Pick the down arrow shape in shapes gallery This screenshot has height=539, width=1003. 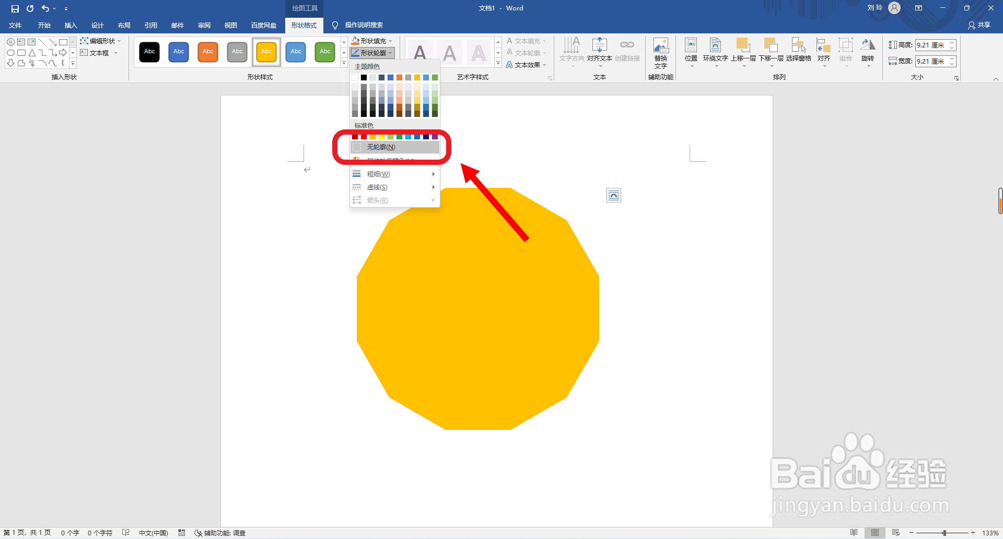[x=10, y=63]
